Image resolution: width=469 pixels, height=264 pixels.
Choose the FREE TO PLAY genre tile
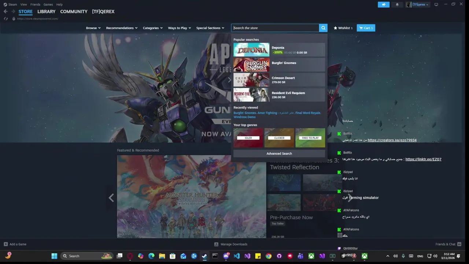(310, 138)
